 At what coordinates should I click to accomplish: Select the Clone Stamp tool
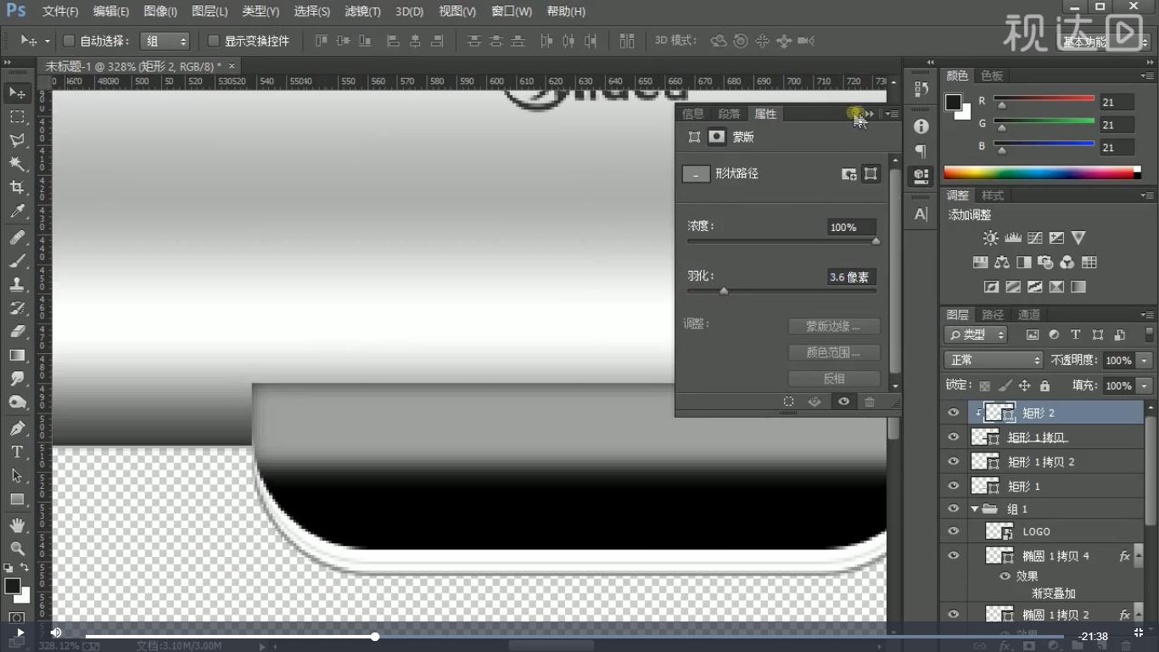[x=17, y=284]
